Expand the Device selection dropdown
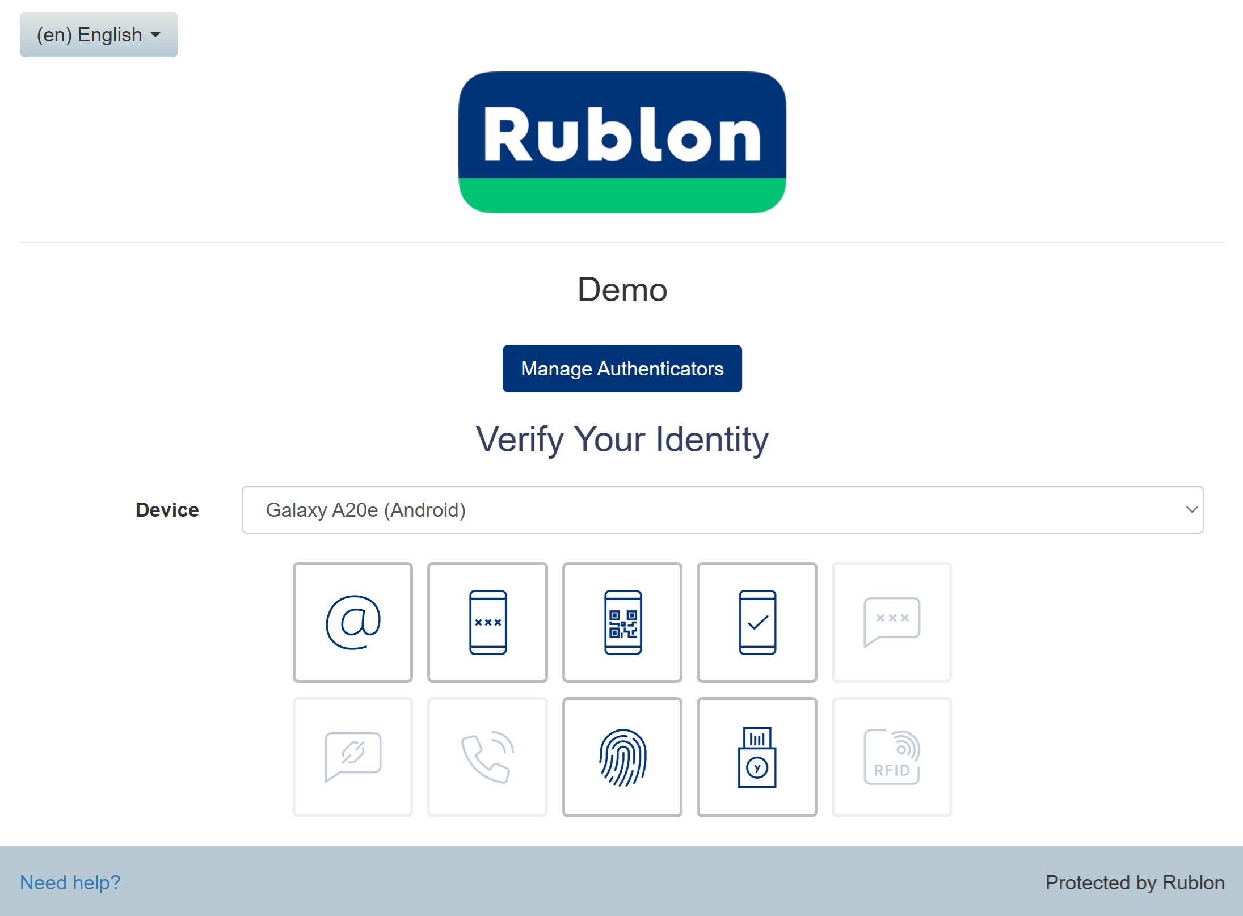This screenshot has height=916, width=1243. (722, 509)
